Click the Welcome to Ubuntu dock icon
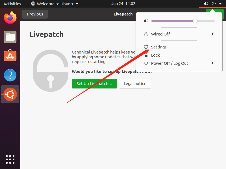The width and height of the screenshot is (226, 169). (x=10, y=94)
